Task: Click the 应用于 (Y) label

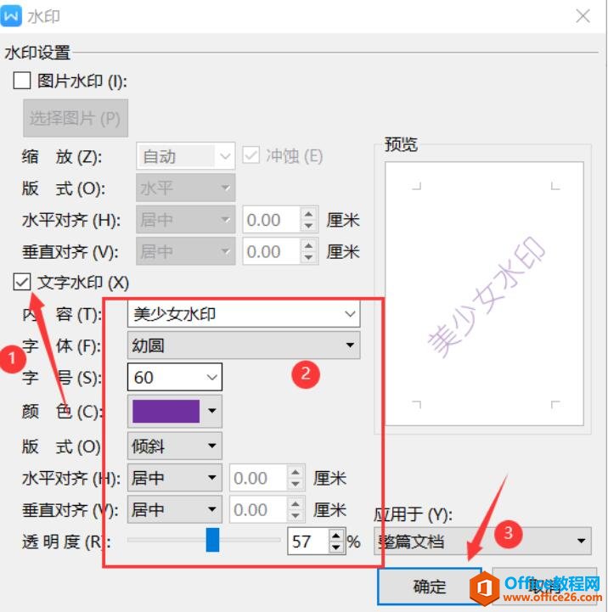Action: (414, 514)
